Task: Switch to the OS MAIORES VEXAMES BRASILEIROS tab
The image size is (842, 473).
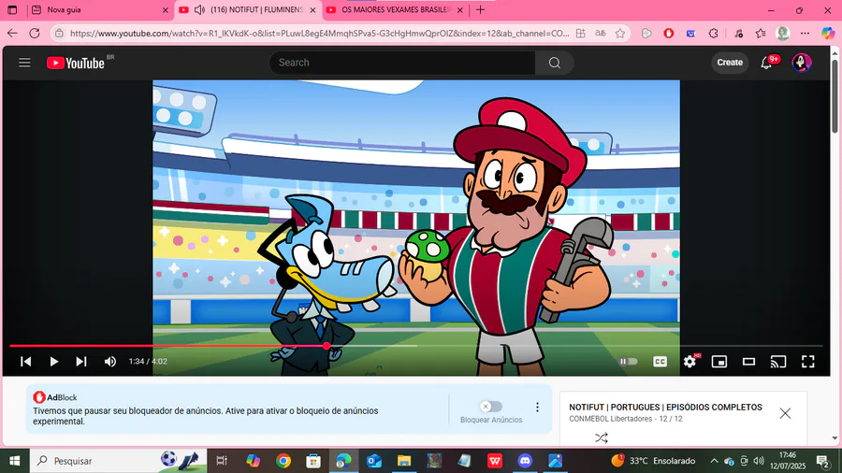Action: 395,10
